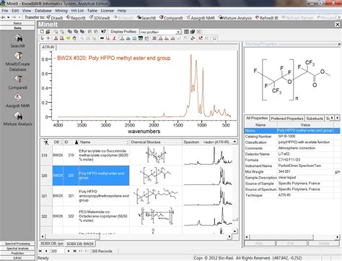Open the Hit List menu
This screenshot has height=261, width=342.
tap(77, 11)
